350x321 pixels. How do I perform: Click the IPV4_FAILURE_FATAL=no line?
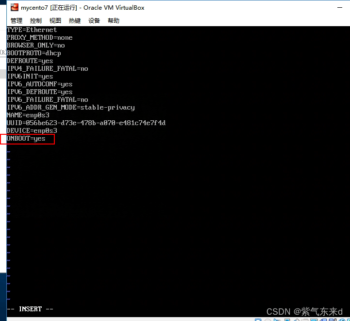[47, 68]
